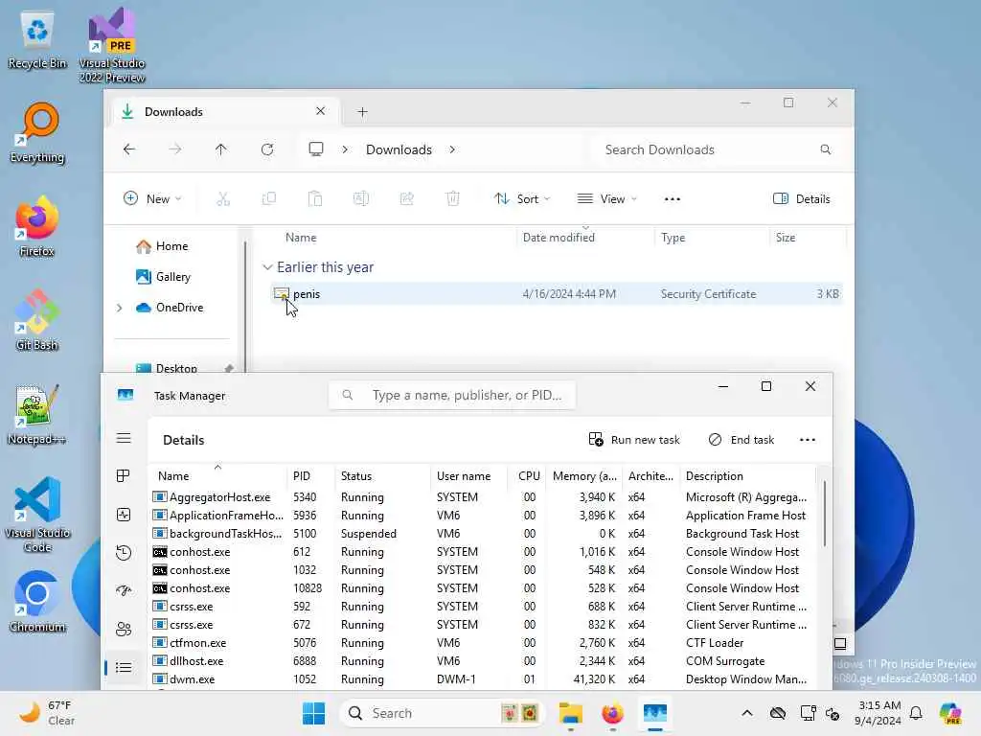Click the Share icon in Explorer toolbar
The height and width of the screenshot is (736, 981).
tap(406, 199)
